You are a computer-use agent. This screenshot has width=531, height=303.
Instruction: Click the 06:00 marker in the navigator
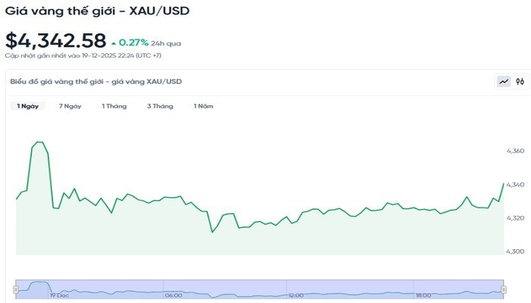(x=173, y=295)
